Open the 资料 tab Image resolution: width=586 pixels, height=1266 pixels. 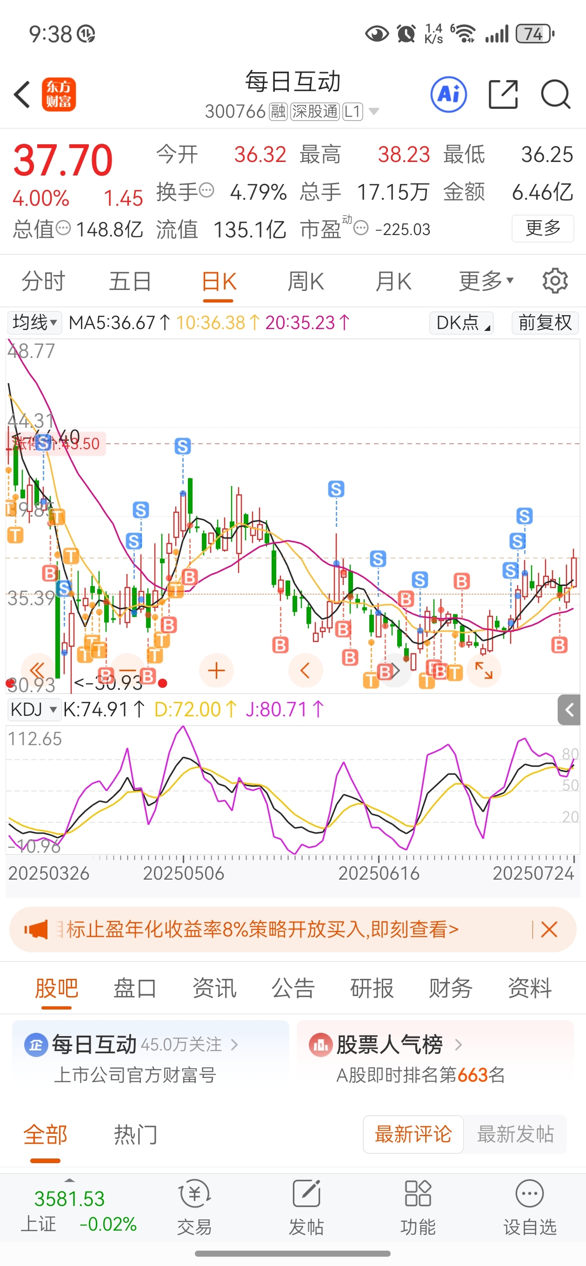click(x=530, y=988)
